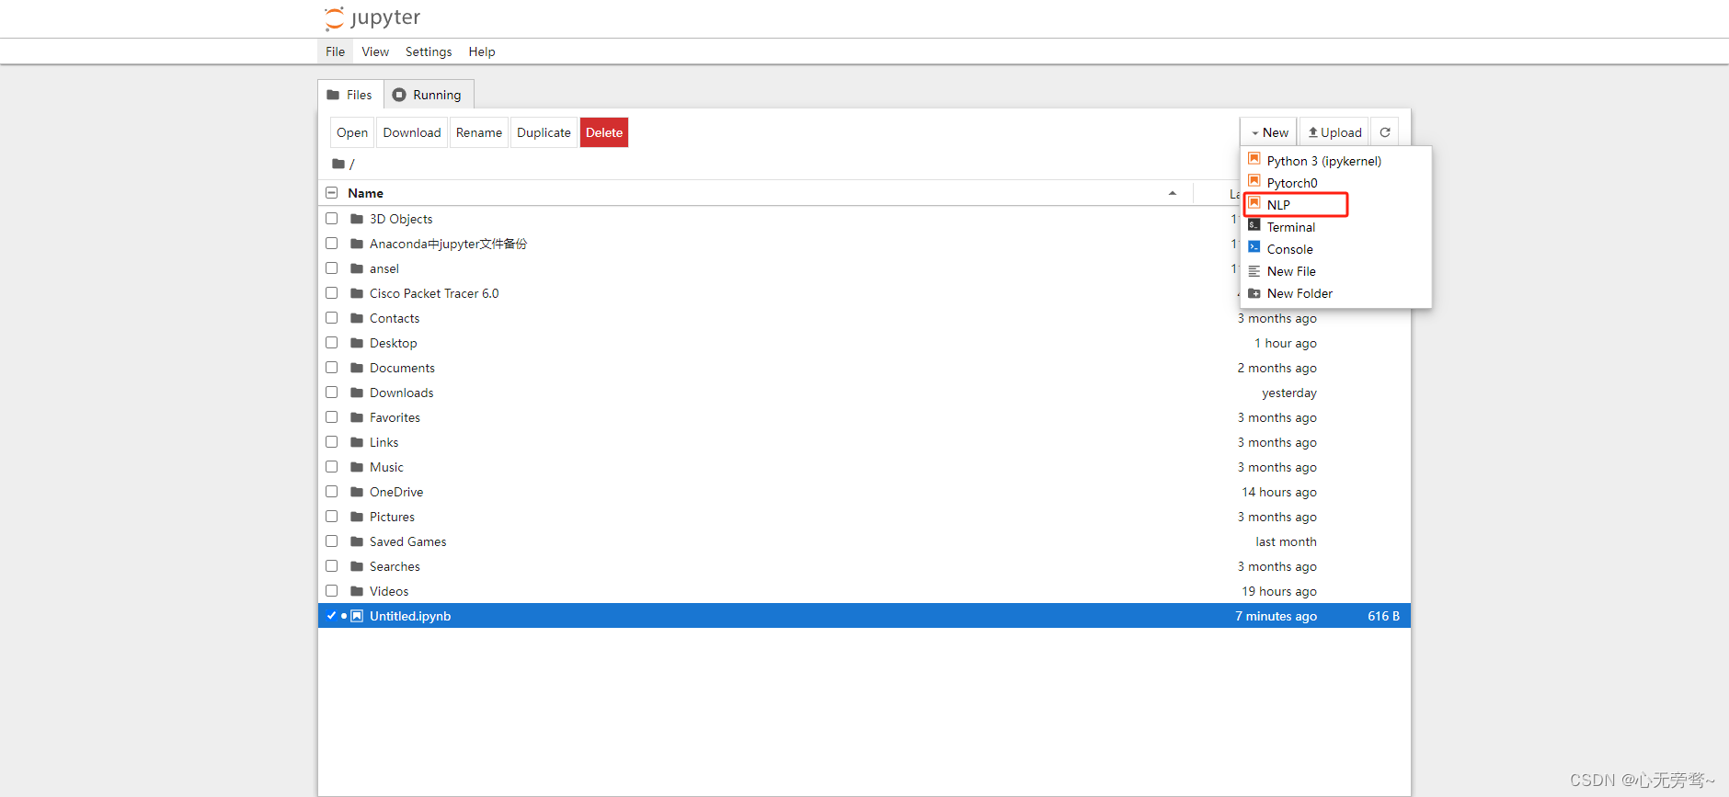Viewport: 1729px width, 797px height.
Task: Sort by the Name column arrow
Action: 1173,193
